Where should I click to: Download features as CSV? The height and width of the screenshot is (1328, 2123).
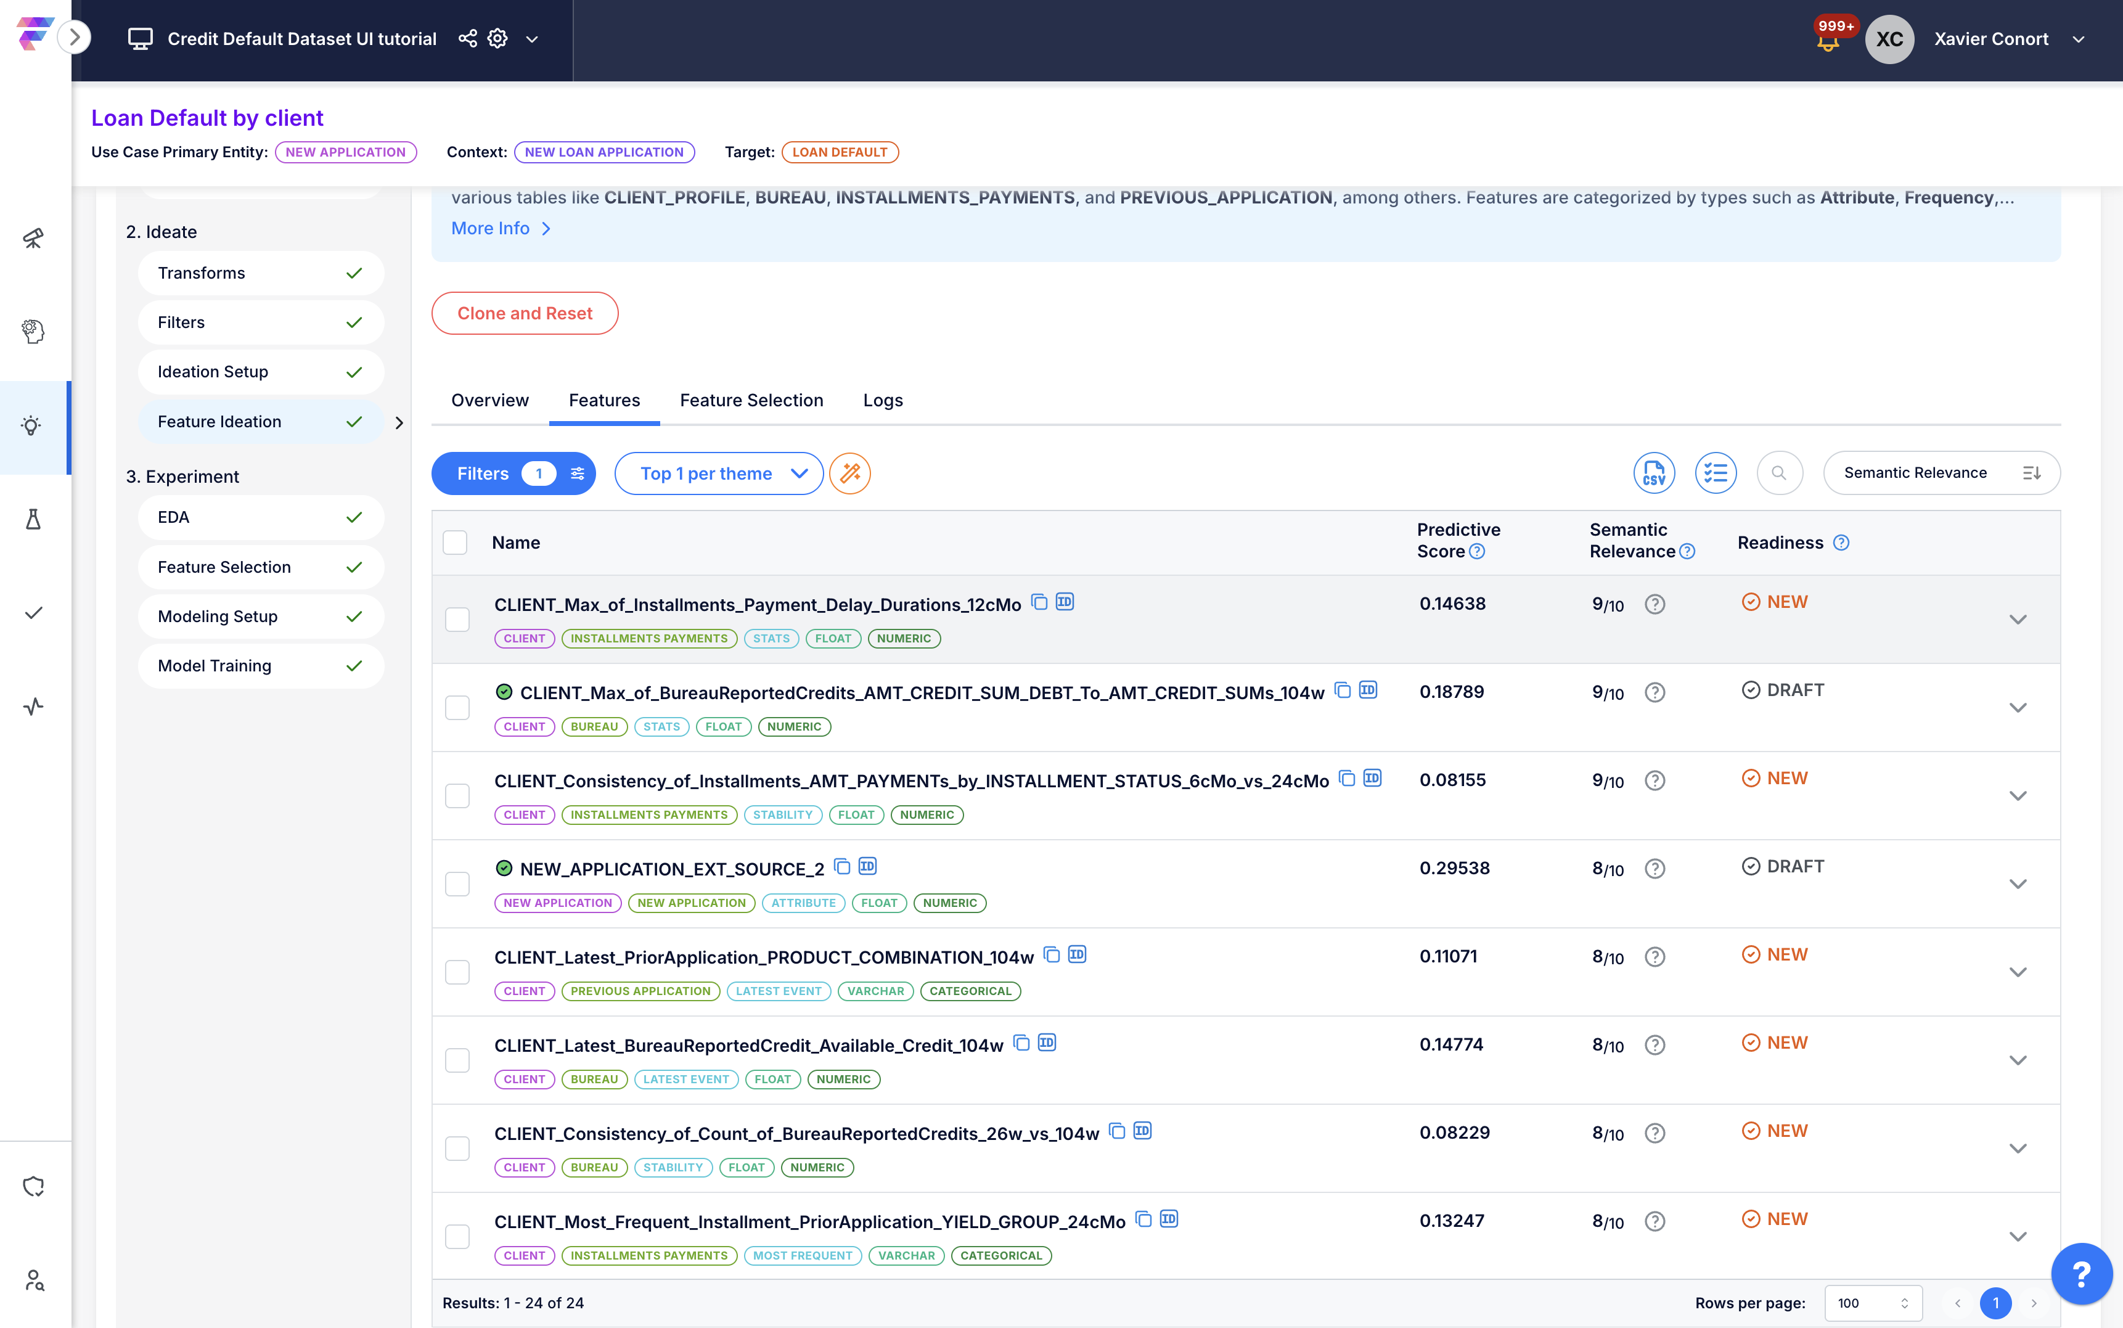[1653, 473]
